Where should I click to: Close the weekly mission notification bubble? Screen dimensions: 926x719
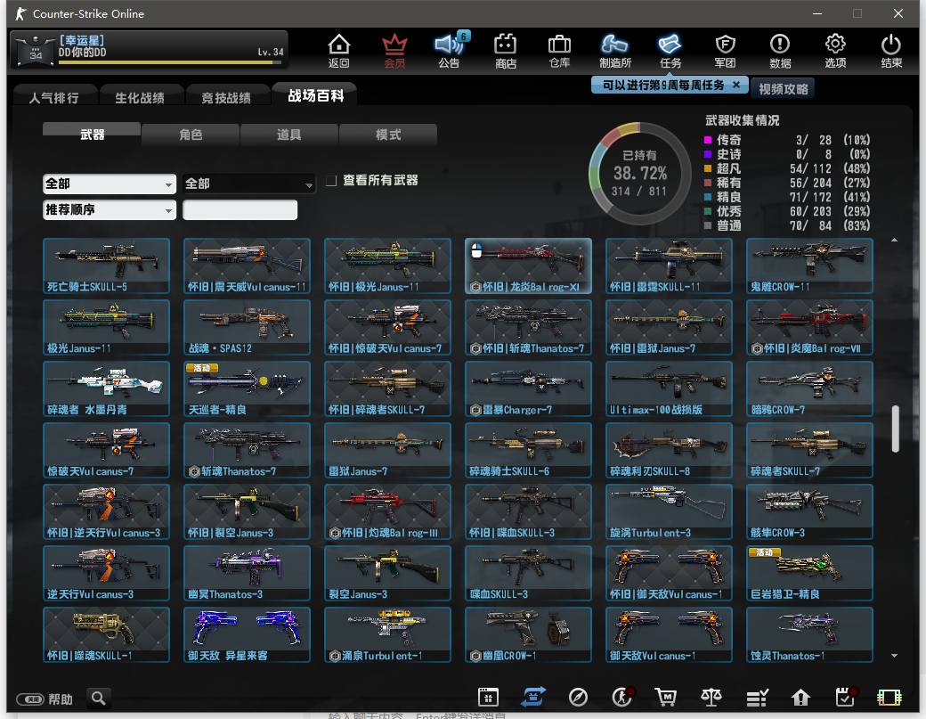tap(735, 85)
